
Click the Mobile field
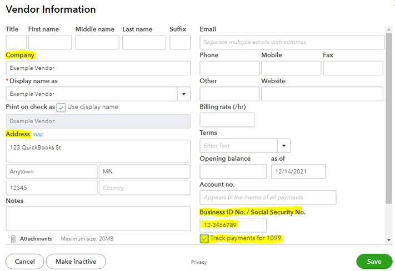pyautogui.click(x=291, y=68)
